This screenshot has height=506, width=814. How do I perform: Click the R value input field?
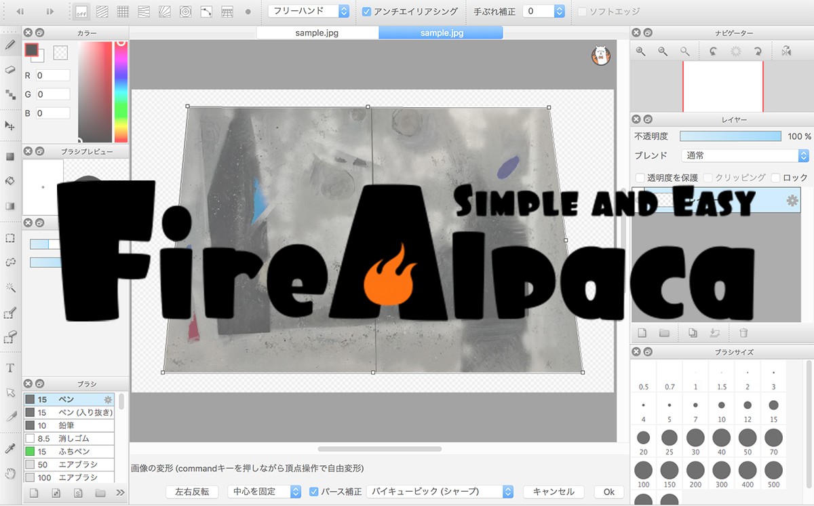pyautogui.click(x=53, y=75)
